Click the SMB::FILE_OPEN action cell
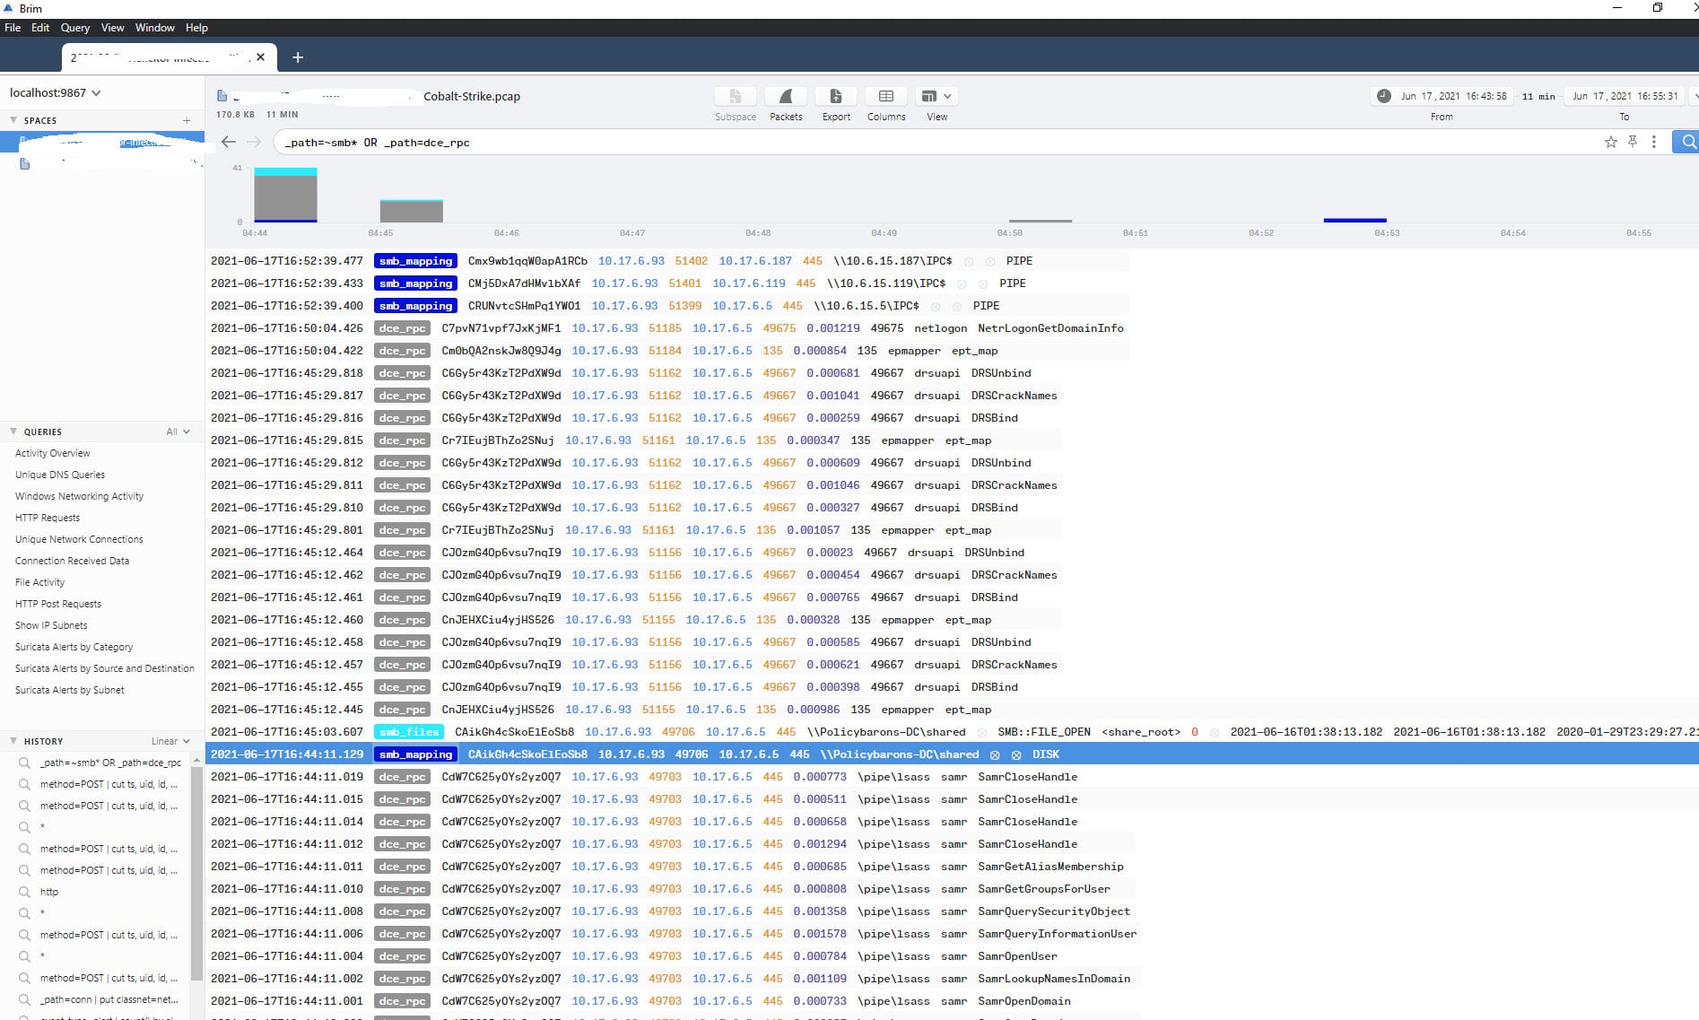Image resolution: width=1699 pixels, height=1020 pixels. [x=1044, y=732]
